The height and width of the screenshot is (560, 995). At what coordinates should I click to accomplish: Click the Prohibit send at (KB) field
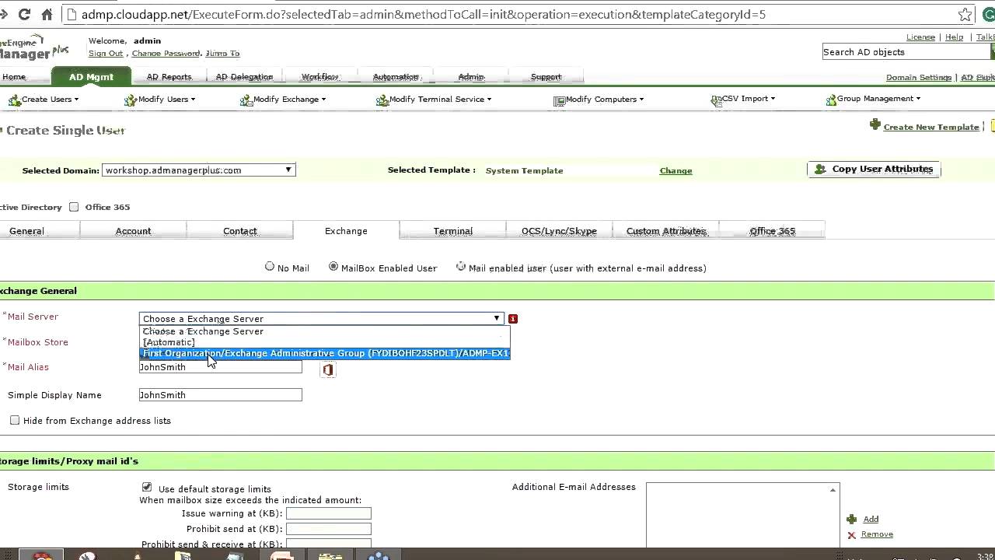[329, 529]
